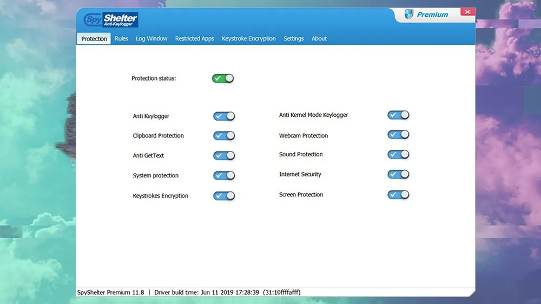Disable the Internet Security toggle

point(398,175)
